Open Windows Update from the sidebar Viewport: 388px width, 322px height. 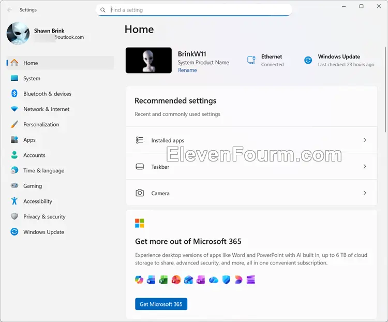coord(60,232)
